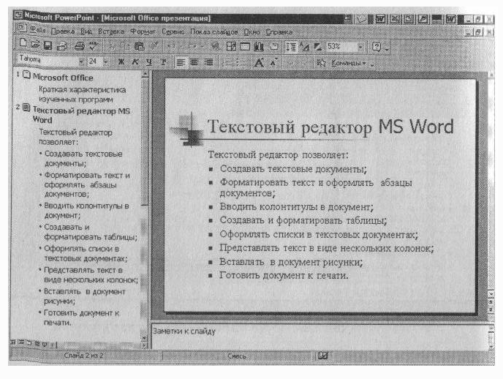Start slide show view icon at bottom
This screenshot has width=503, height=379.
click(45, 344)
